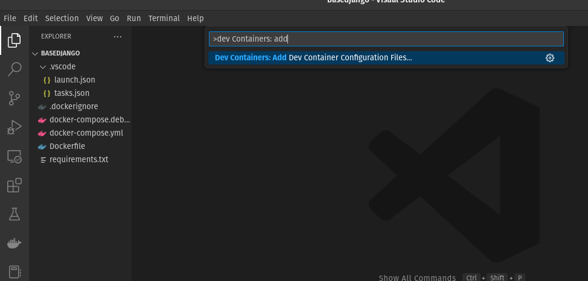Open the Testing flask icon
The width and height of the screenshot is (588, 281).
pos(14,214)
